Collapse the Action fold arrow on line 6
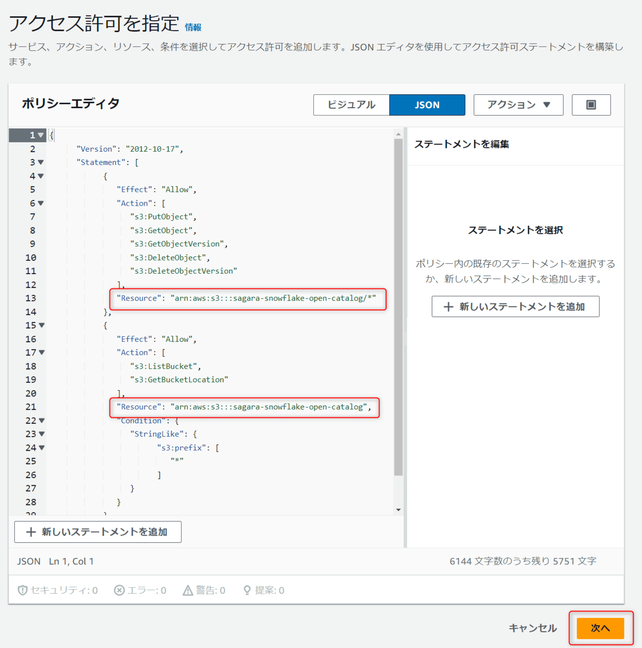The width and height of the screenshot is (642, 648). (41, 203)
